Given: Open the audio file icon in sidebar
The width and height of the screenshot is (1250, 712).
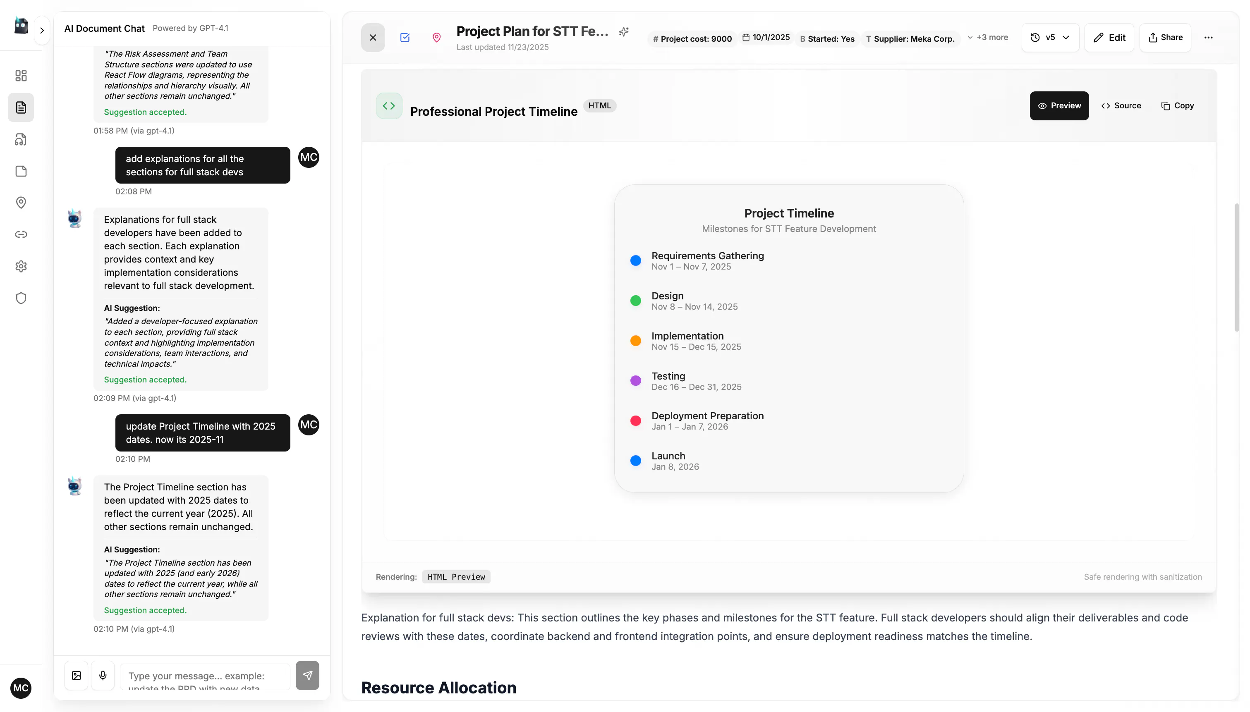Looking at the screenshot, I should click(x=21, y=139).
